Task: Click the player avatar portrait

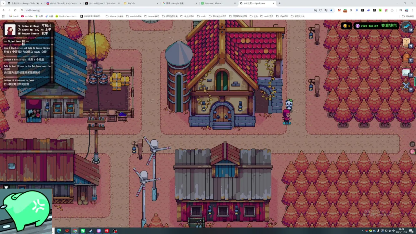Action: 10,30
